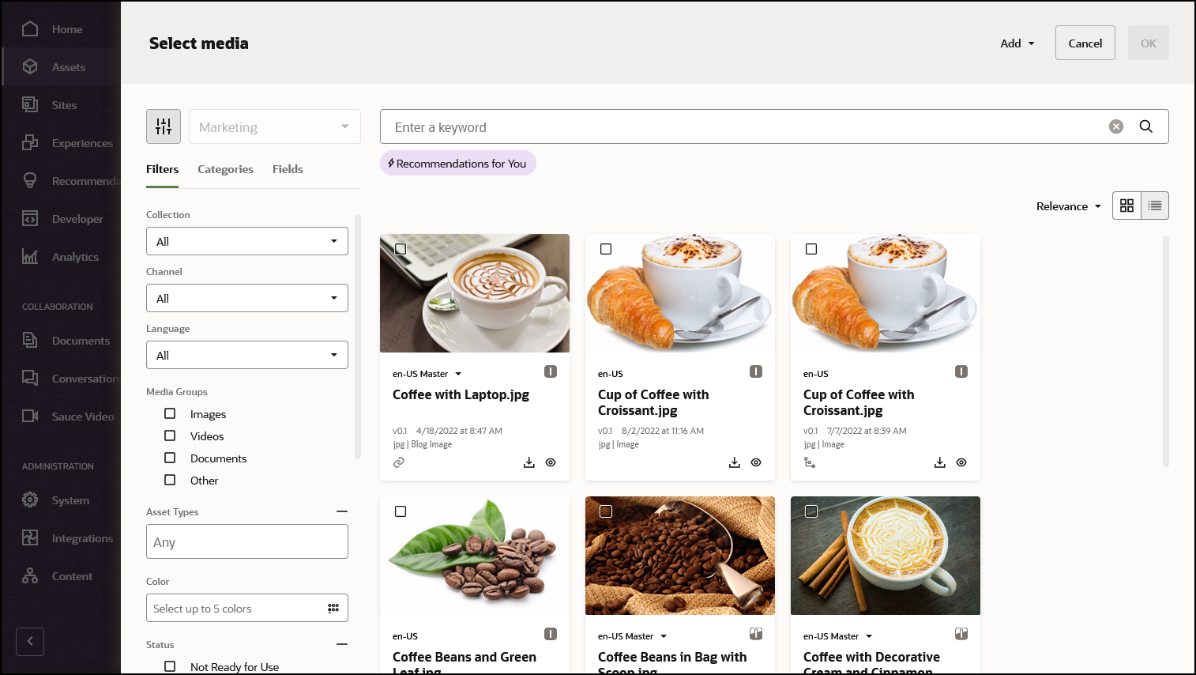Image resolution: width=1196 pixels, height=675 pixels.
Task: Open the Language dropdown
Action: [247, 355]
